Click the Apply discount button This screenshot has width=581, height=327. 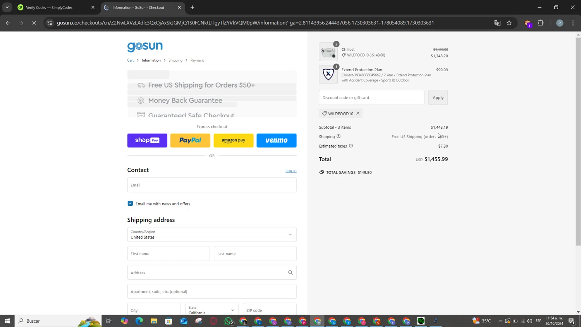pos(438,98)
